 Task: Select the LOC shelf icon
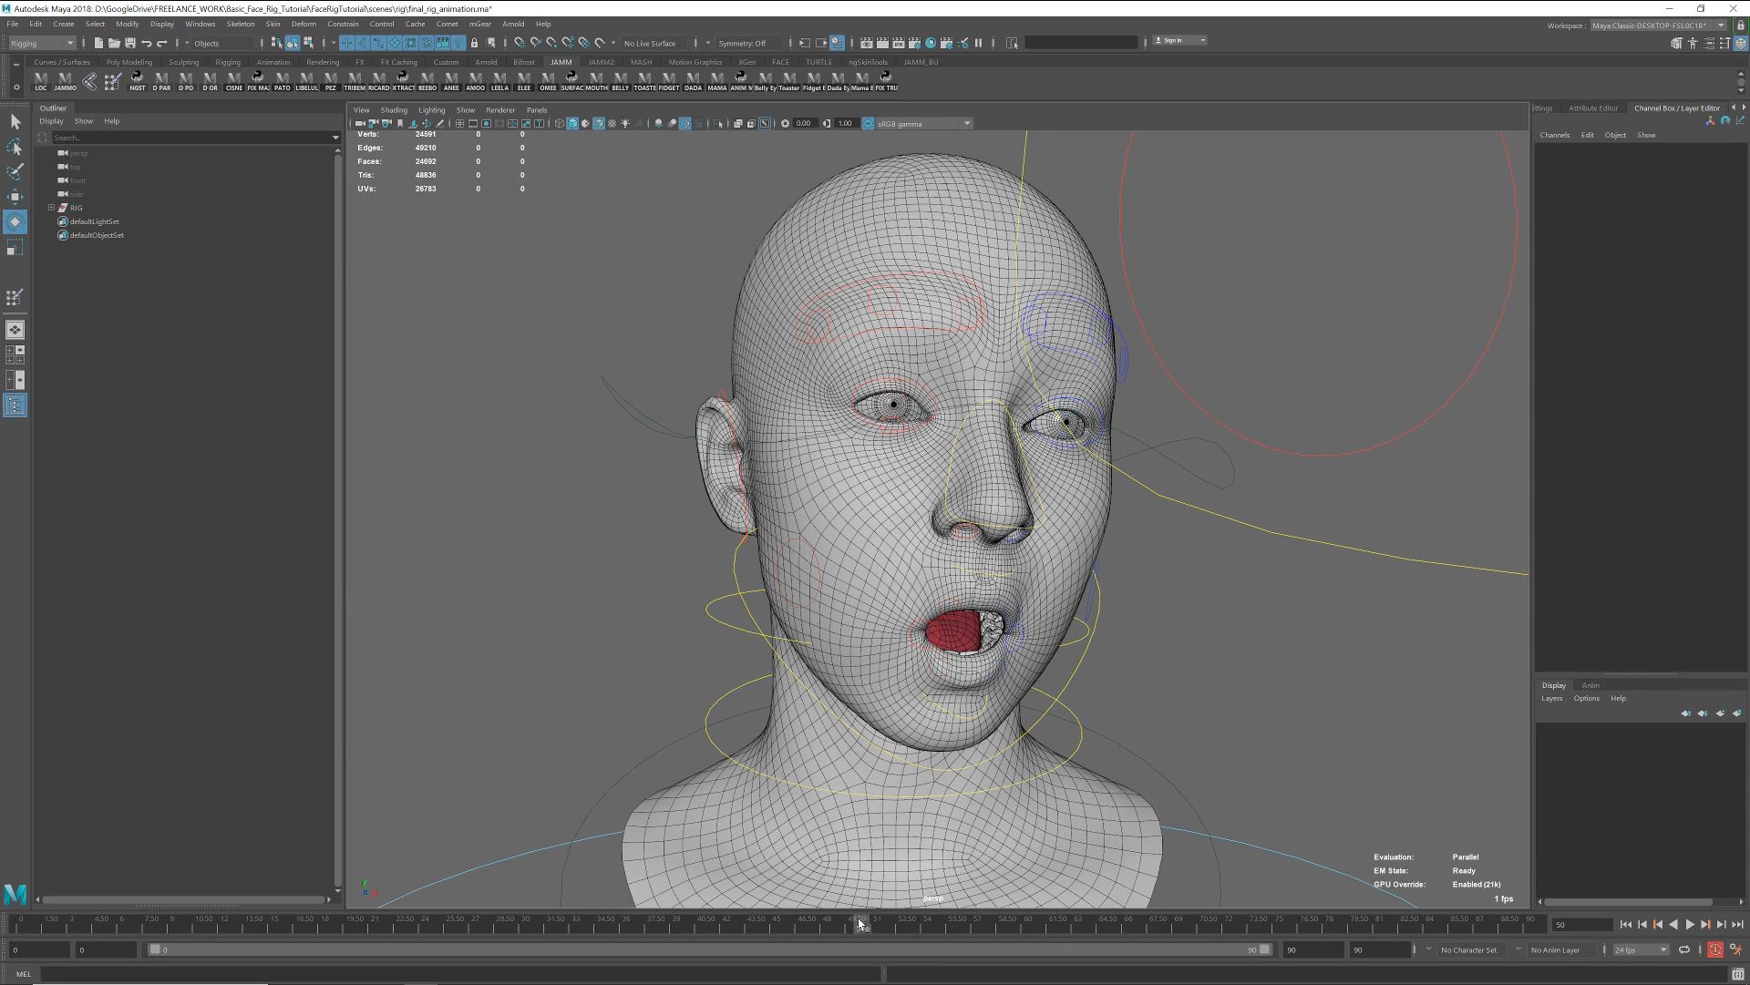tap(40, 82)
